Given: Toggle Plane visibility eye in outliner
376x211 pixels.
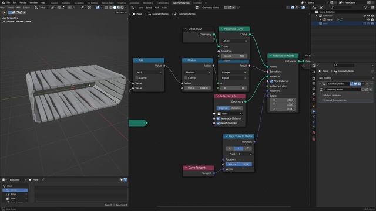Looking at the screenshot, I should click(x=368, y=19).
